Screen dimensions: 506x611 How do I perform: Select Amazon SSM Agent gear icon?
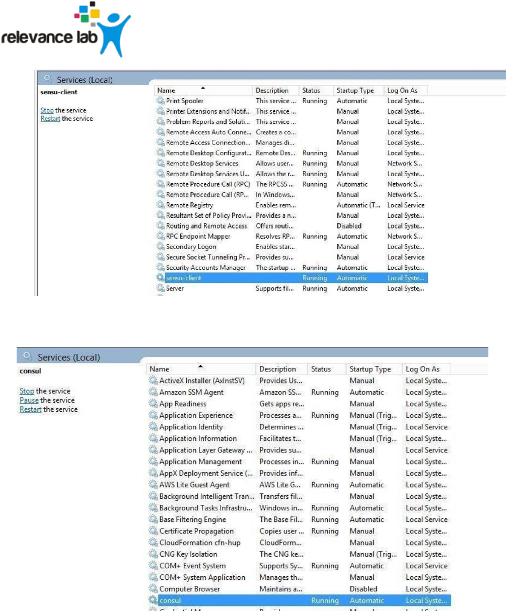coord(153,392)
